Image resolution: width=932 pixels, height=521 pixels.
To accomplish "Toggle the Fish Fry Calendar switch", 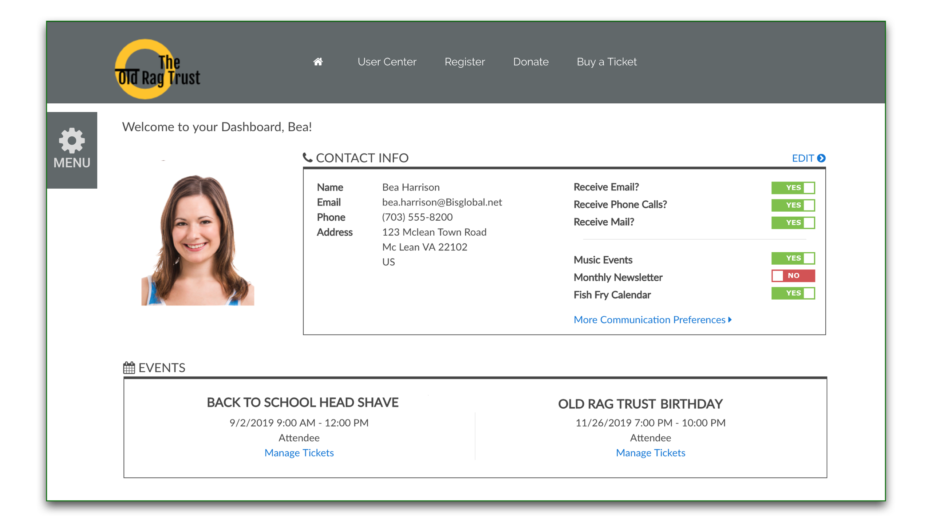I will point(793,293).
